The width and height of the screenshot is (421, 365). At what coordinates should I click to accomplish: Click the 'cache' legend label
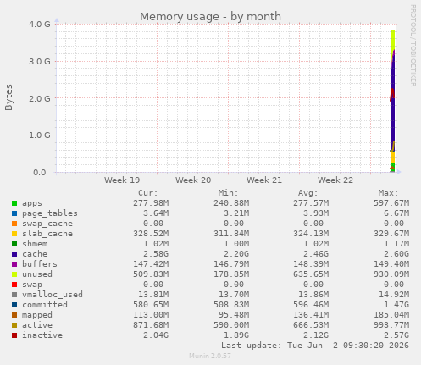(35, 254)
